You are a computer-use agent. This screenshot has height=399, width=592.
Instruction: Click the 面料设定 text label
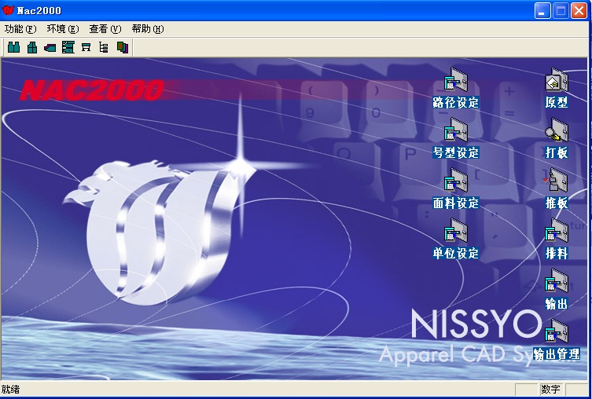[x=456, y=203]
